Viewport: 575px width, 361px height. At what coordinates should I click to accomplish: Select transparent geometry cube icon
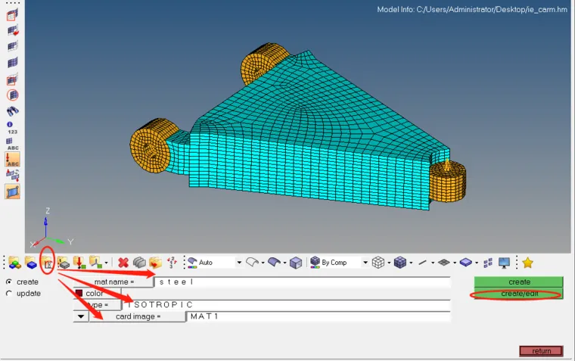pyautogui.click(x=296, y=263)
